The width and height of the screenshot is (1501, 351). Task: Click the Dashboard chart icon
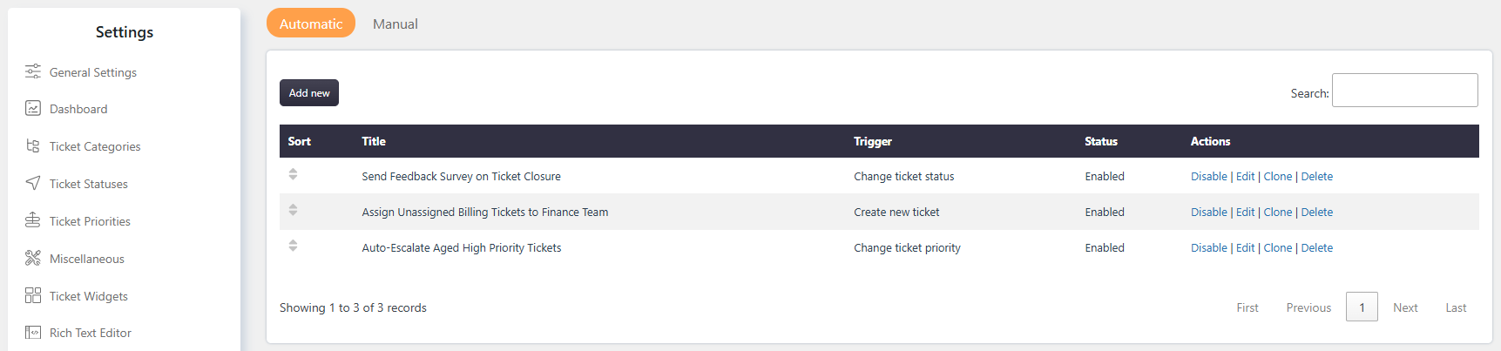(x=33, y=108)
